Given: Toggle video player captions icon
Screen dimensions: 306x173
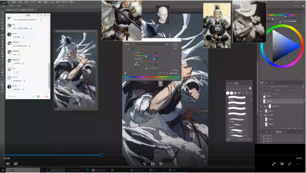Looking at the screenshot, I should (16, 163).
